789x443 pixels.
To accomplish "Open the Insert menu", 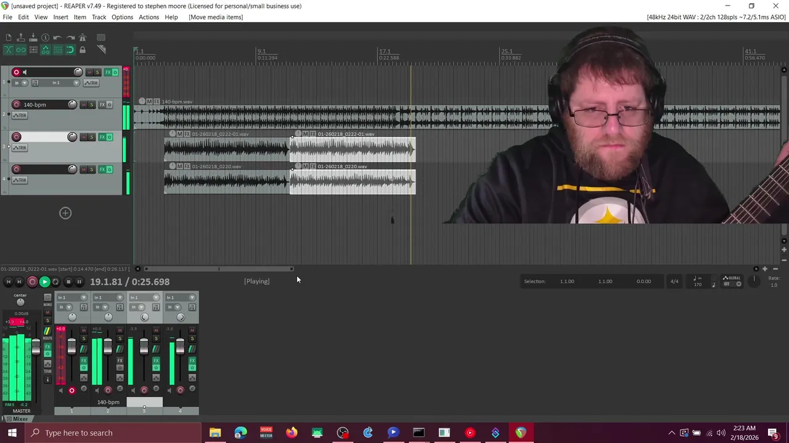I will pyautogui.click(x=60, y=17).
